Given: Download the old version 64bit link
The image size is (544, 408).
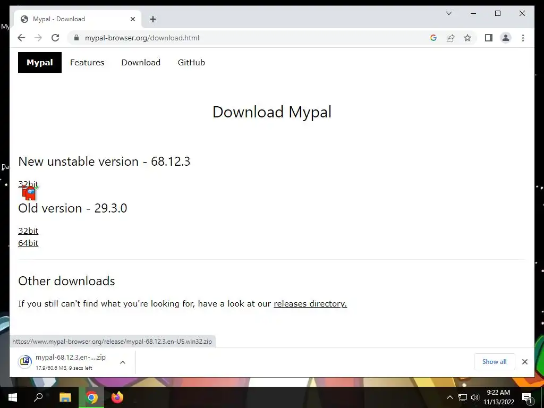Looking at the screenshot, I should [x=28, y=243].
